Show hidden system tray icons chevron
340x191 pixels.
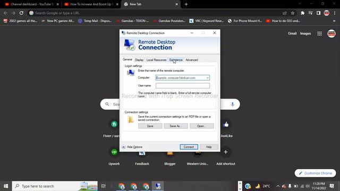tap(278, 186)
